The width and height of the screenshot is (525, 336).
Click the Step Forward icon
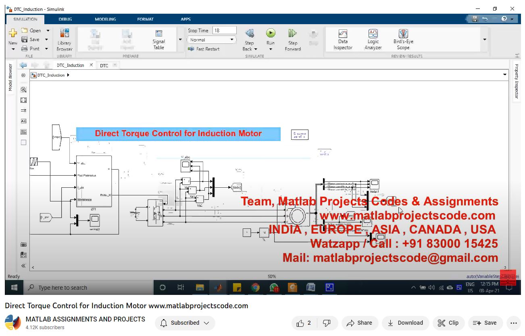[x=293, y=34]
